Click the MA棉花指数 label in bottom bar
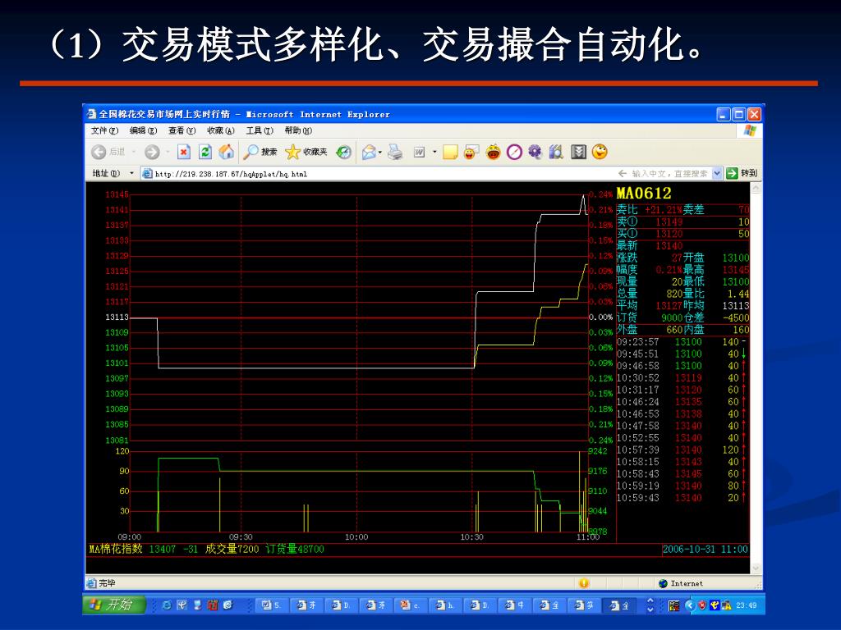 [116, 549]
